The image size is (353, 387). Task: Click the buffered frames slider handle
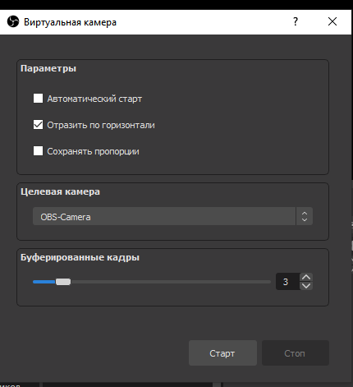click(63, 282)
